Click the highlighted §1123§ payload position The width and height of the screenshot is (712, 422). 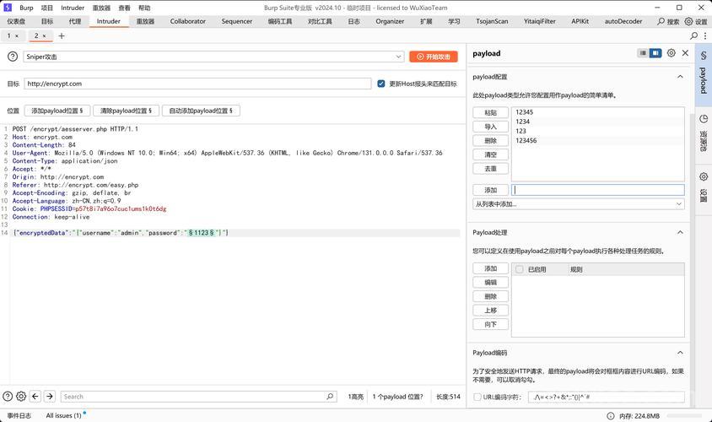click(x=202, y=233)
